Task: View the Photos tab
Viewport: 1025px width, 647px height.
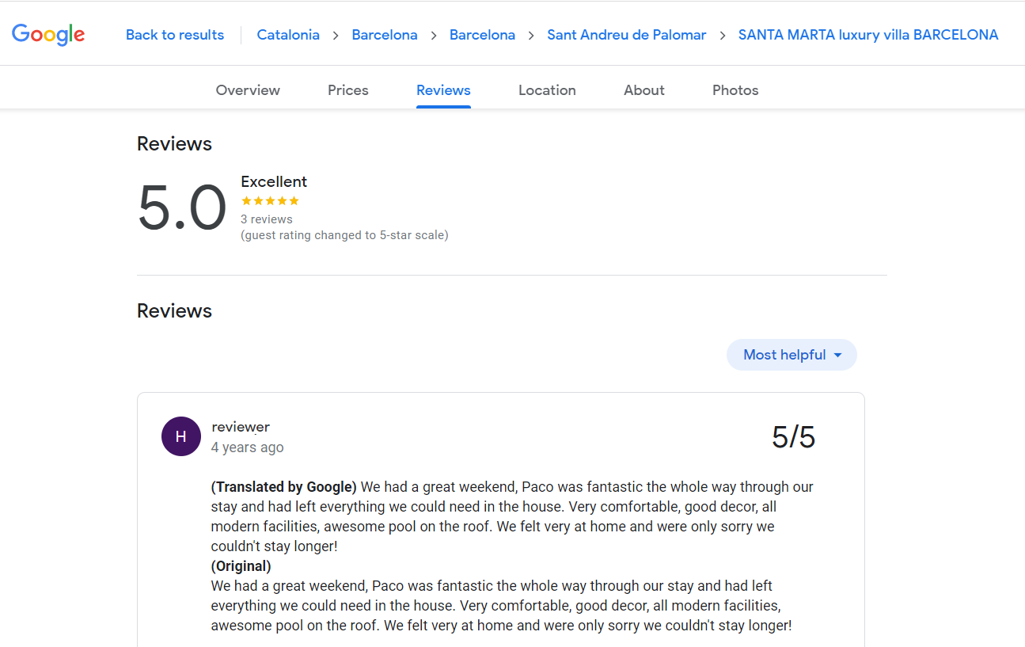Action: (735, 90)
